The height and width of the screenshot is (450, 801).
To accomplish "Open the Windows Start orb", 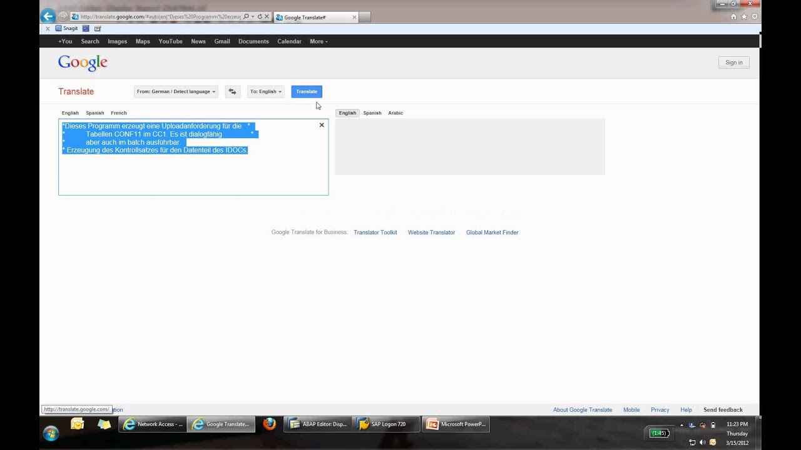I will (x=51, y=433).
